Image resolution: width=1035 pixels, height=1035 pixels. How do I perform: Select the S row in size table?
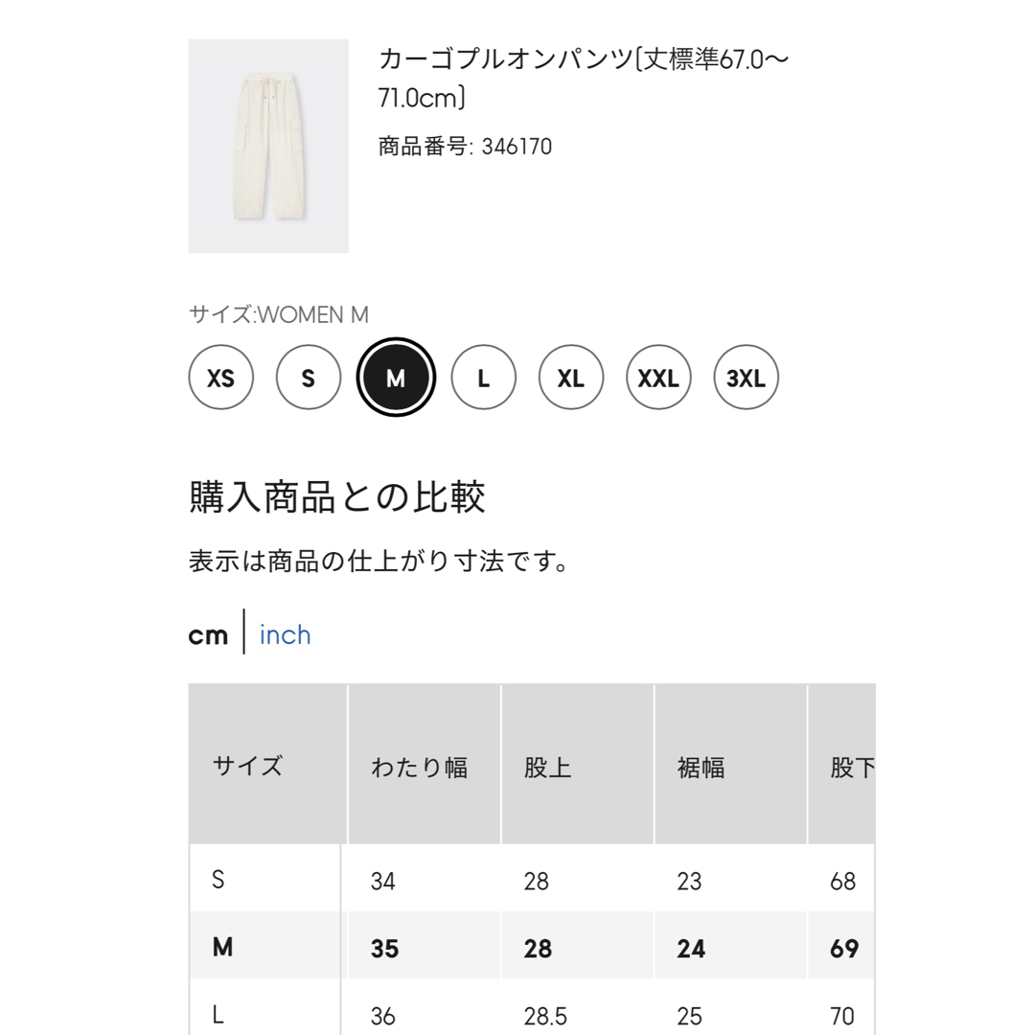532,879
